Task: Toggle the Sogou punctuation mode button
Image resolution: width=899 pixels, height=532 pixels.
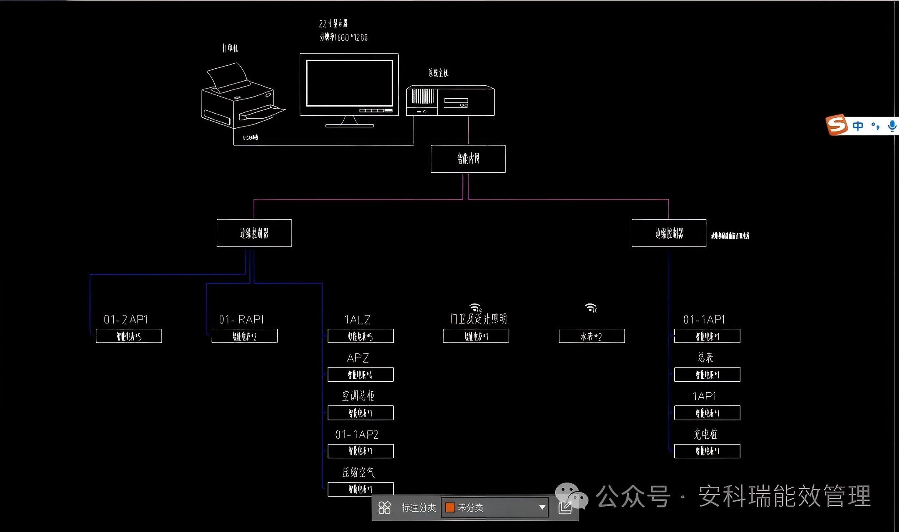Action: (x=875, y=126)
